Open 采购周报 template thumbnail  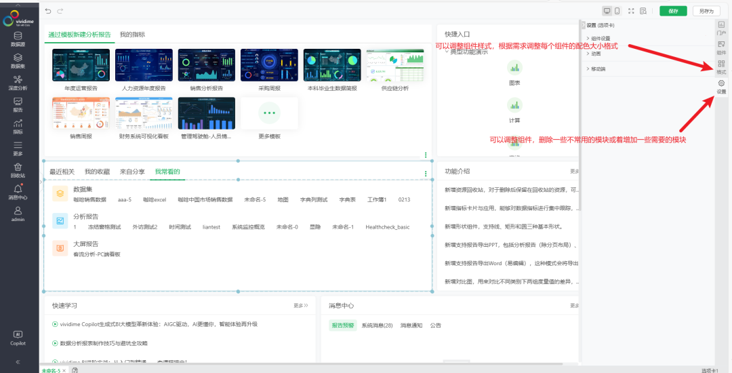(x=269, y=65)
